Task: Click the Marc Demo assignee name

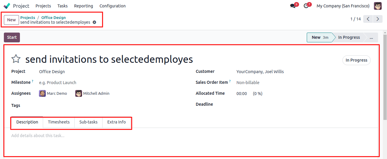Action: point(57,94)
